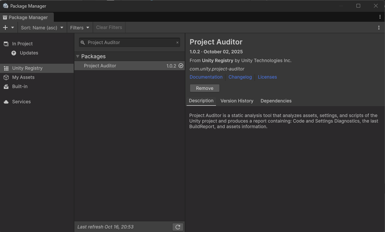
Task: Select Updates in the sidebar
Action: 37,53
